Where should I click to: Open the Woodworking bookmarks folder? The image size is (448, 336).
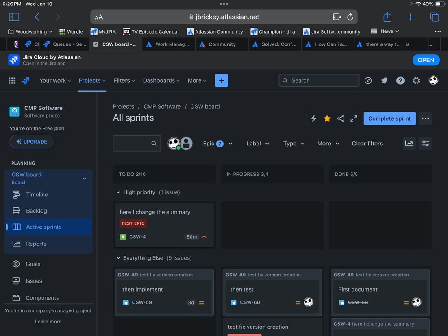click(x=30, y=32)
